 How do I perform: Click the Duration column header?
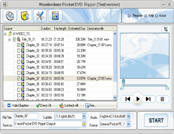(x=46, y=29)
